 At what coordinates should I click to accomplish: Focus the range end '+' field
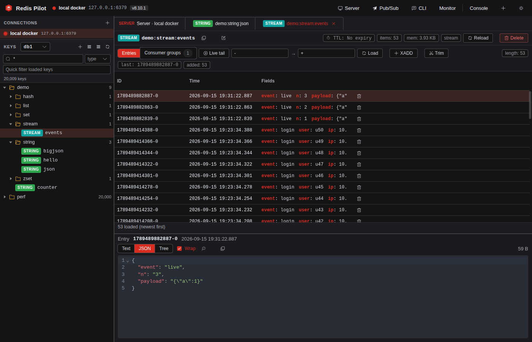coord(326,53)
